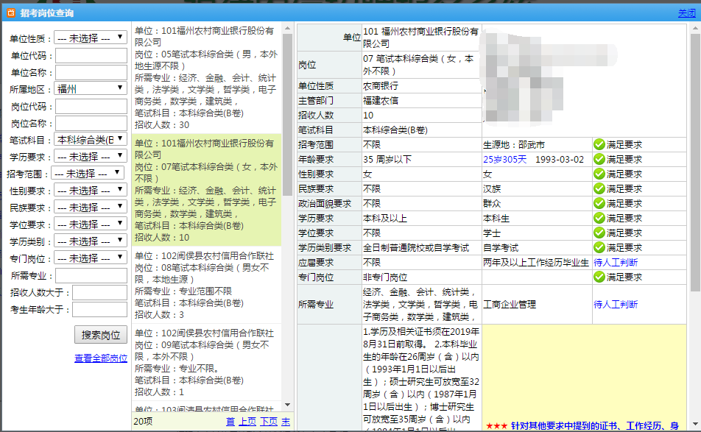The height and width of the screenshot is (432, 701).
Task: Focus the 岗位代码 input field
Action: pos(91,106)
